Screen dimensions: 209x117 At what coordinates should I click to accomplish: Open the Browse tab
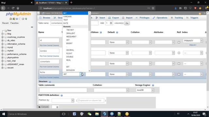point(45,18)
